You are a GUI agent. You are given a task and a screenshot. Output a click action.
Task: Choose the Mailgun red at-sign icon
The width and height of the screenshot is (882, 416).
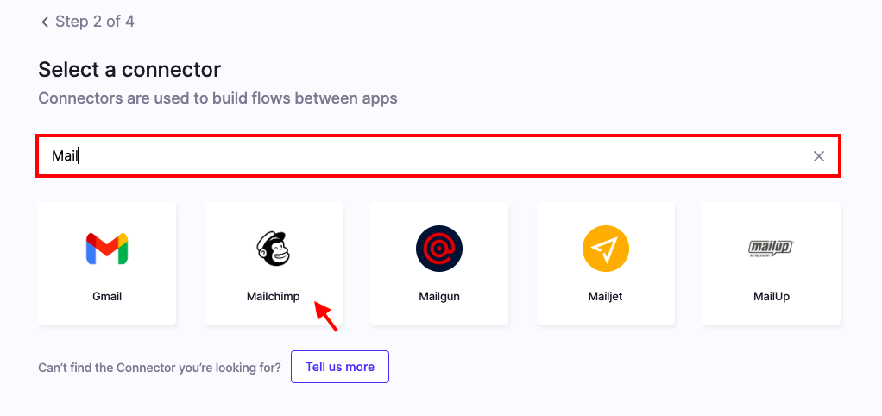click(439, 249)
